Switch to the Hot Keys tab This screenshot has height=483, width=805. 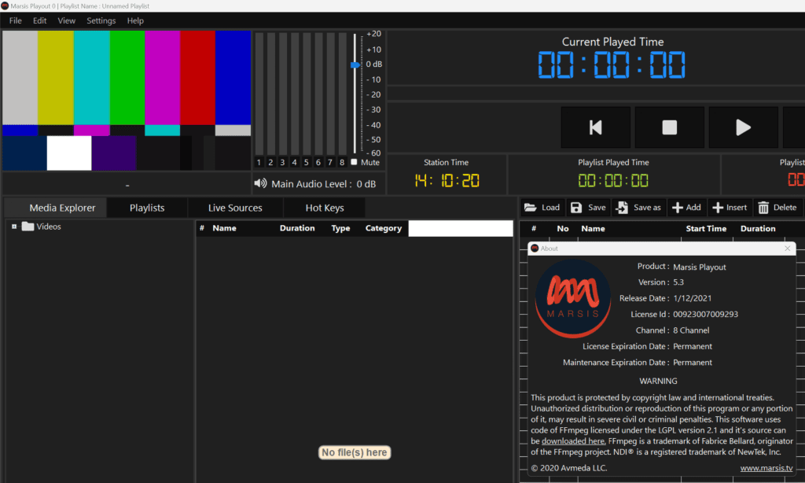pyautogui.click(x=324, y=208)
